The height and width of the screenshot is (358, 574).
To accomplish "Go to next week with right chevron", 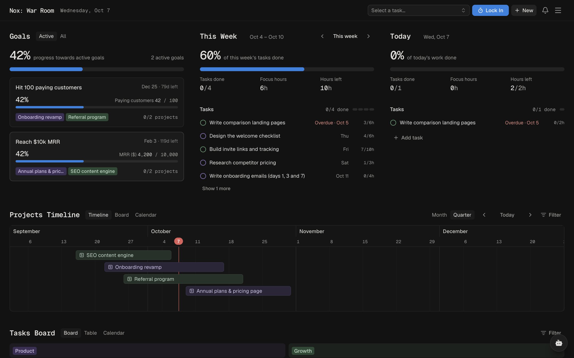I will 368,36.
